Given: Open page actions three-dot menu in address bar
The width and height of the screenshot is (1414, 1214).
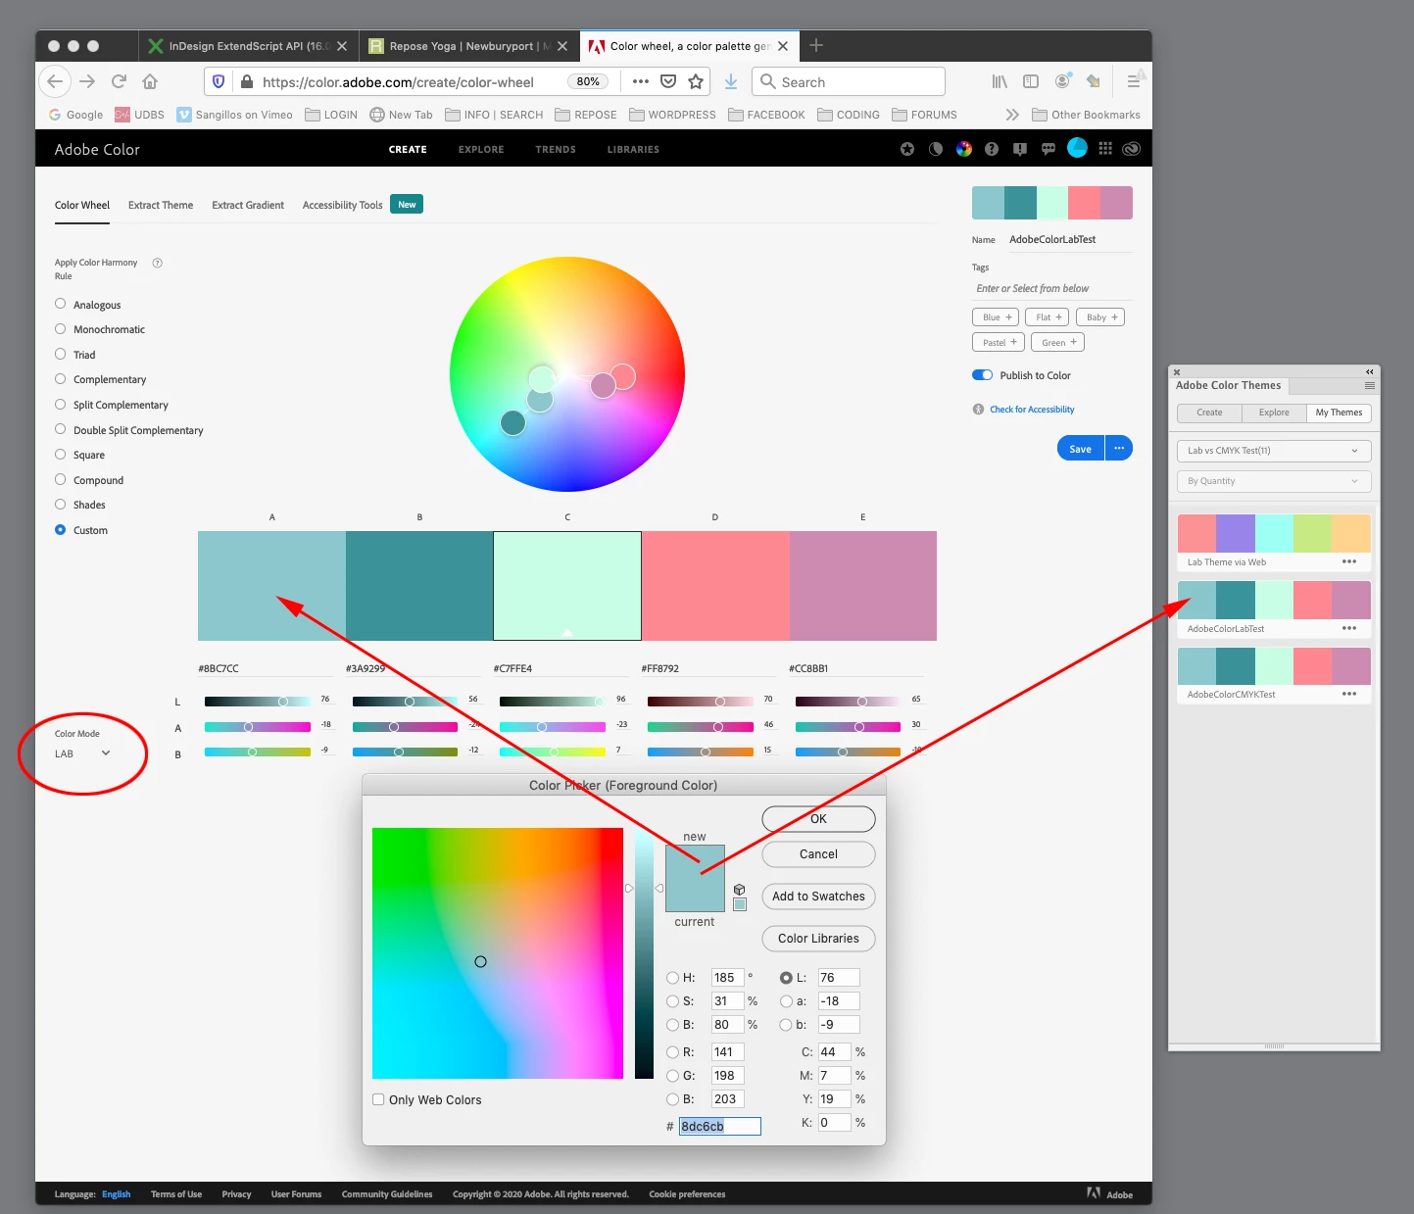Looking at the screenshot, I should 641,81.
